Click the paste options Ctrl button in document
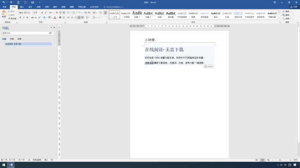 pyautogui.click(x=209, y=66)
